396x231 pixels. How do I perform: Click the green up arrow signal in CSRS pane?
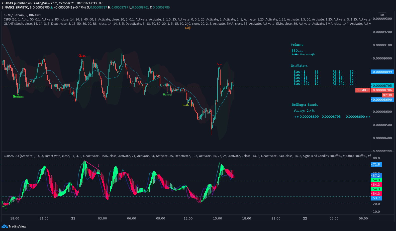point(6,209)
